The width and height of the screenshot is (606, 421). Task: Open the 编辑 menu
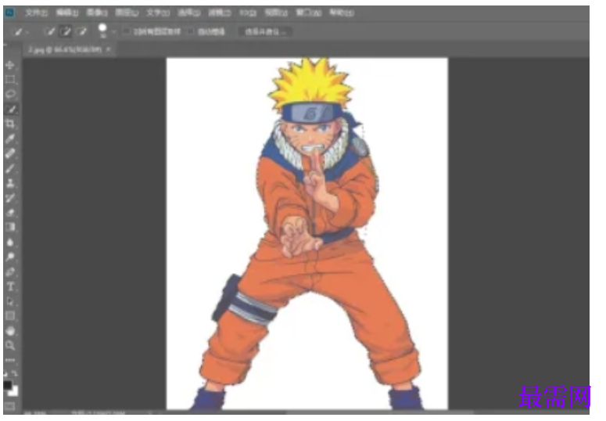(67, 13)
